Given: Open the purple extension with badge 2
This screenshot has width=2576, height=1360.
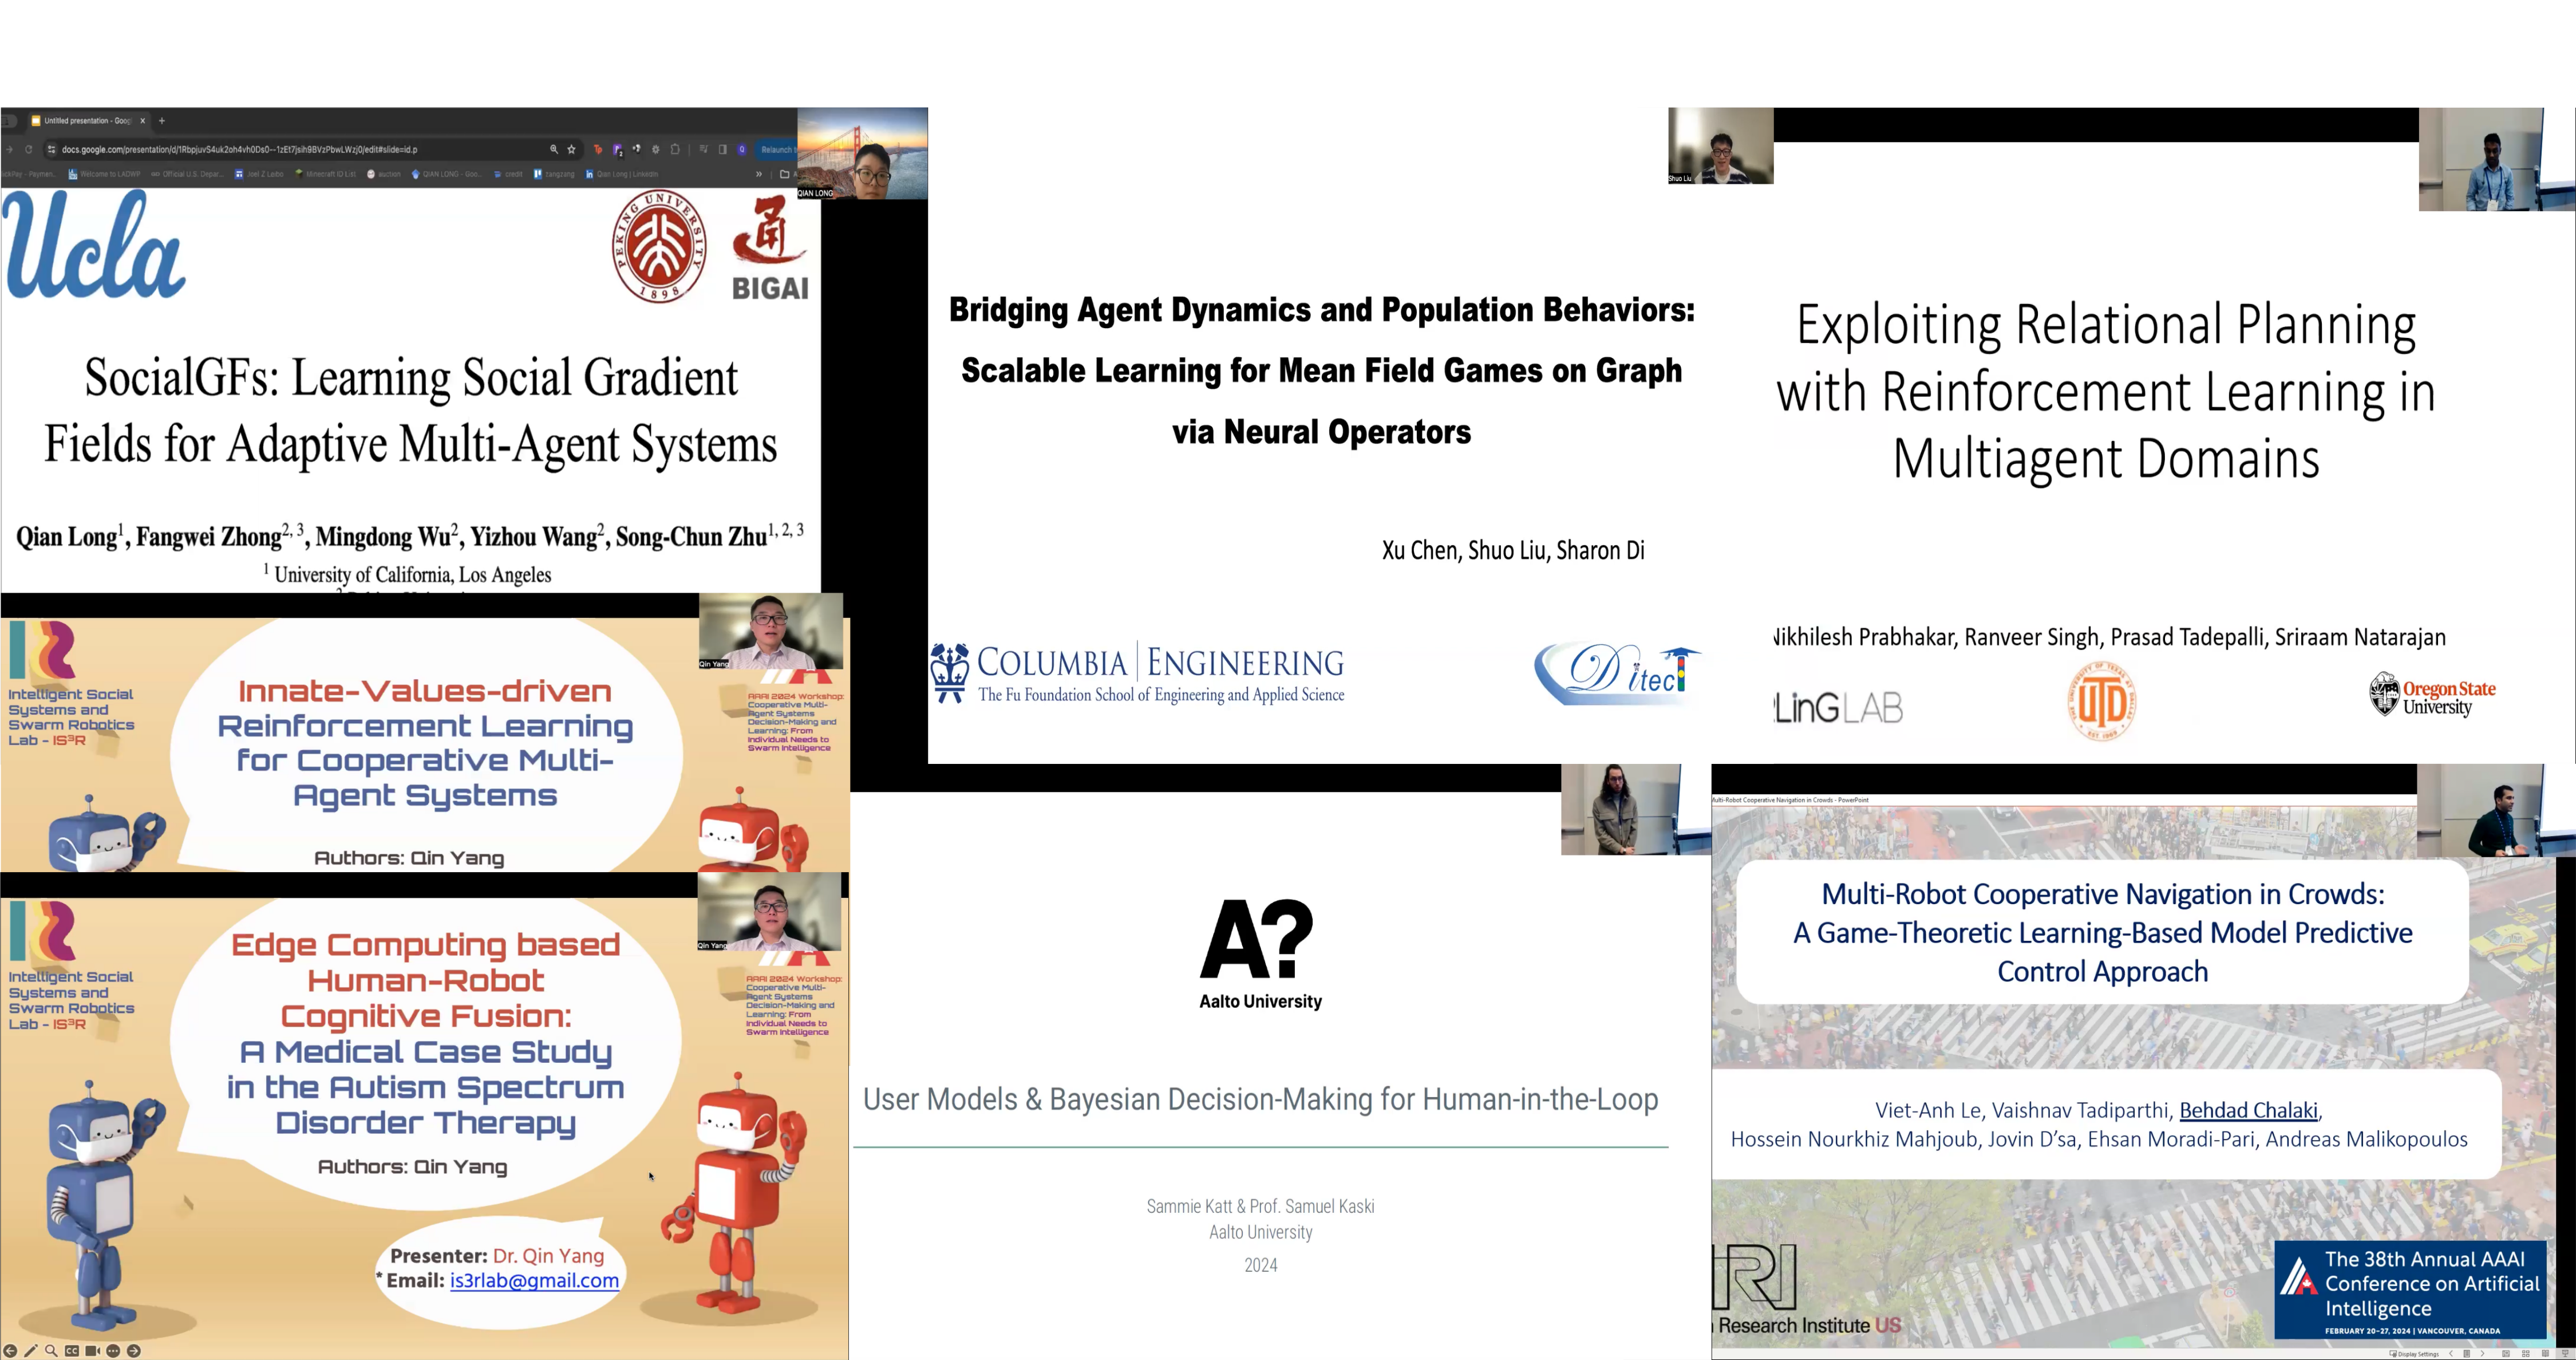Looking at the screenshot, I should (x=618, y=151).
